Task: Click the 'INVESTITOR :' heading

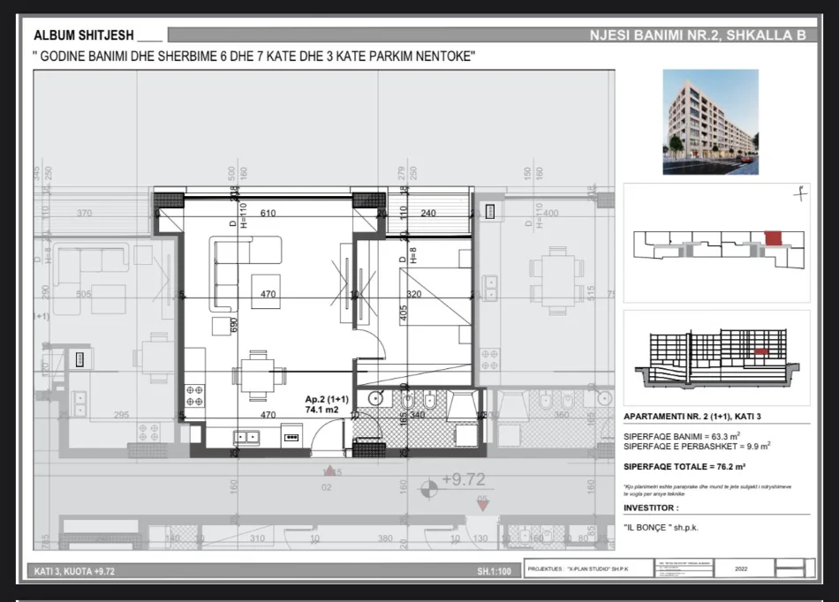Action: 653,508
